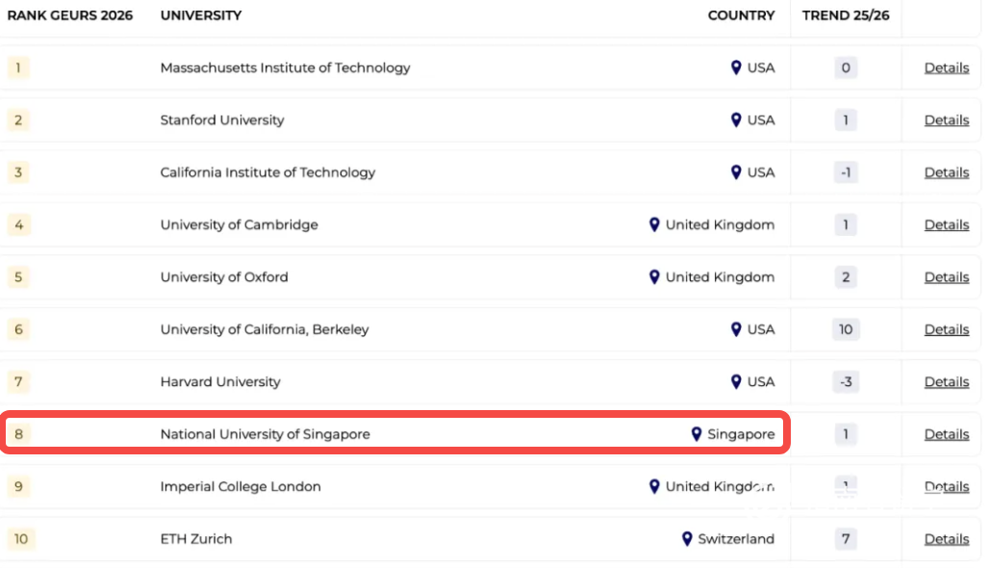Click the COUNTRY column header
This screenshot has height=568, width=989.
(x=741, y=15)
